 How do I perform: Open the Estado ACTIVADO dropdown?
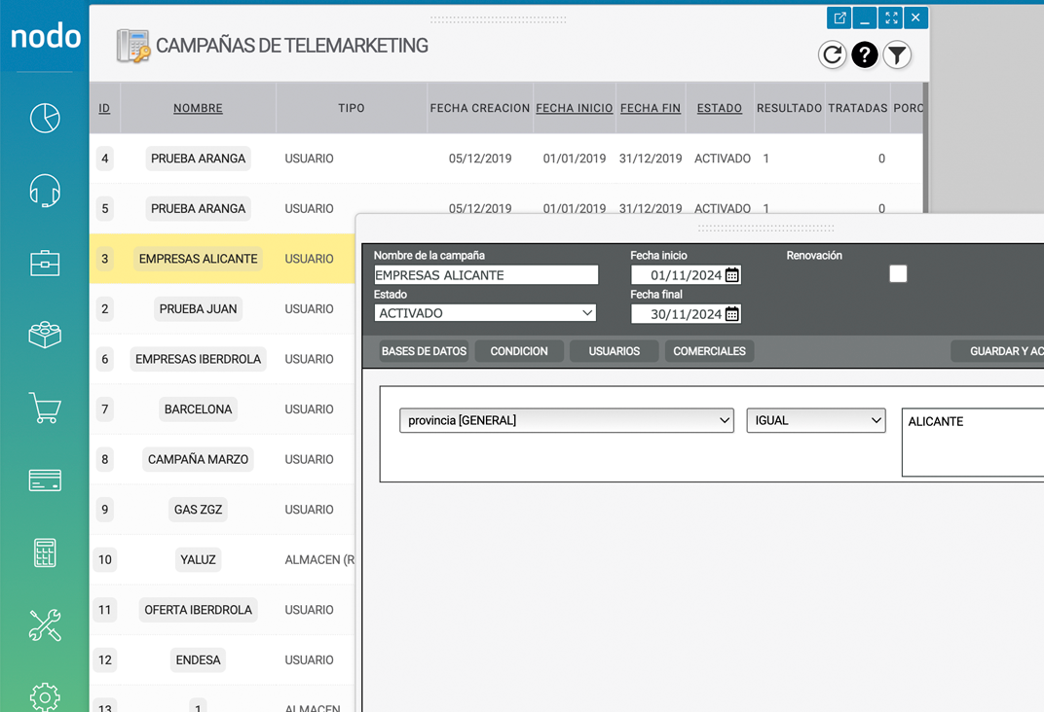[485, 313]
